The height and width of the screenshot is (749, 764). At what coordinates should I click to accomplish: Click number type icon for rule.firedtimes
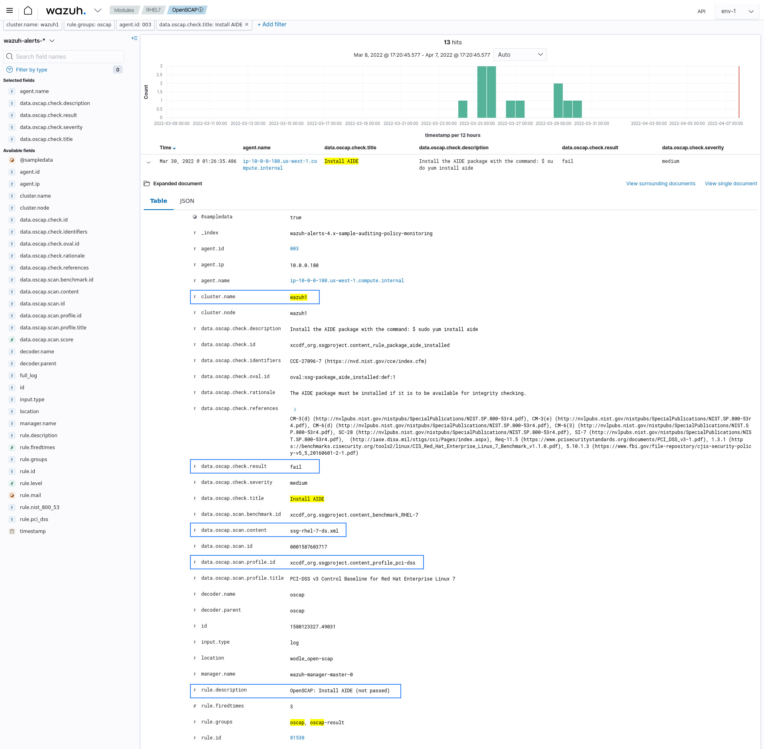(x=12, y=448)
